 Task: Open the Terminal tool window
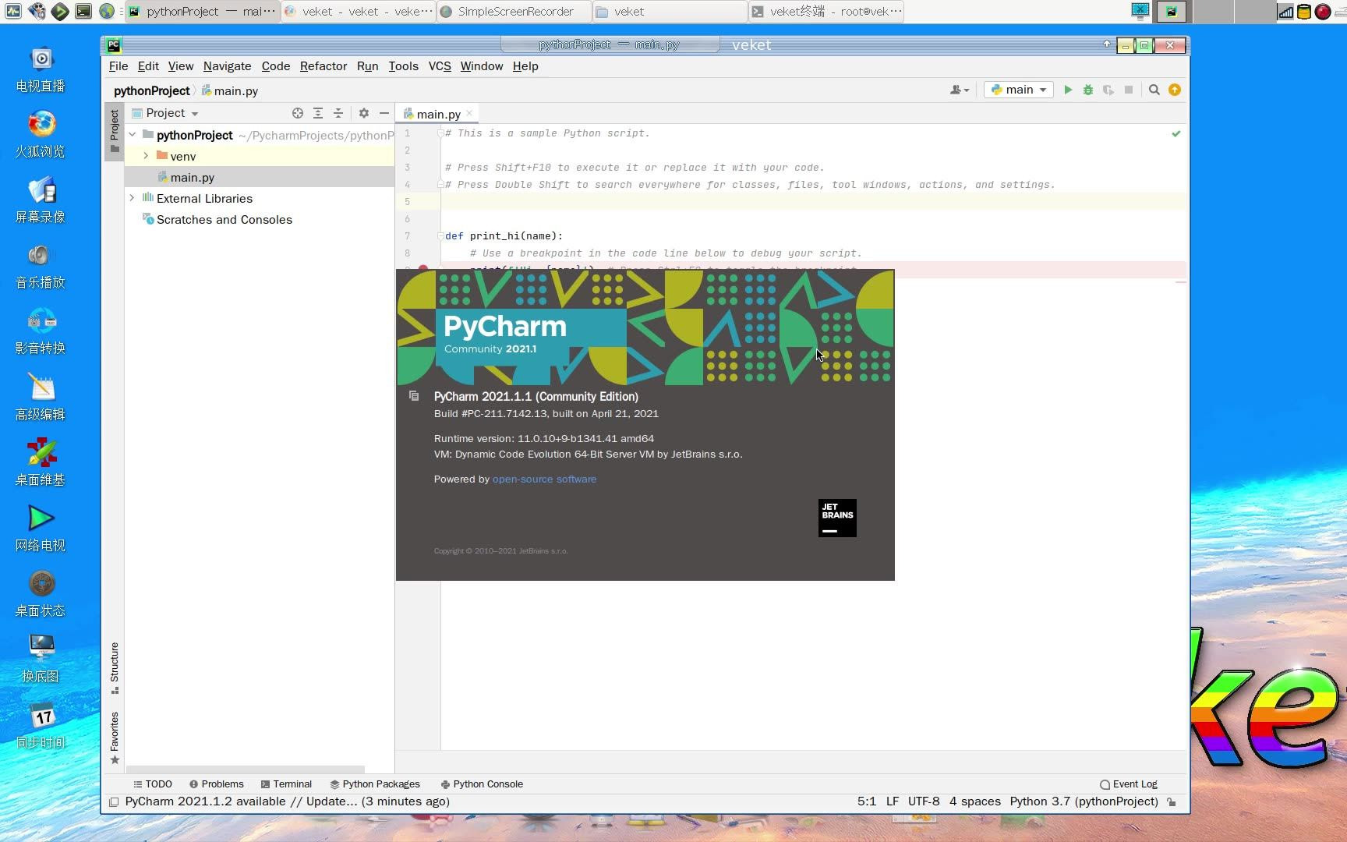tap(286, 784)
